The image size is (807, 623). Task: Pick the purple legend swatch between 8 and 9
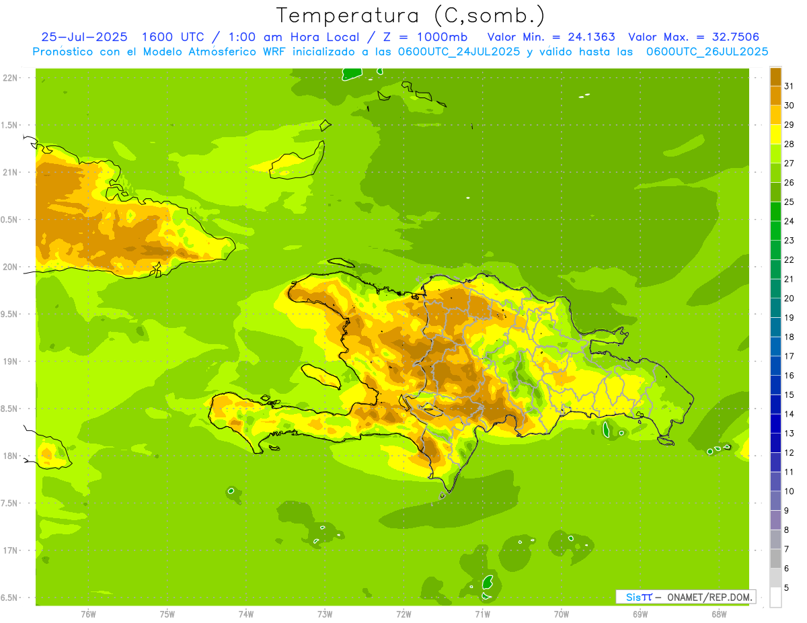pyautogui.click(x=775, y=521)
